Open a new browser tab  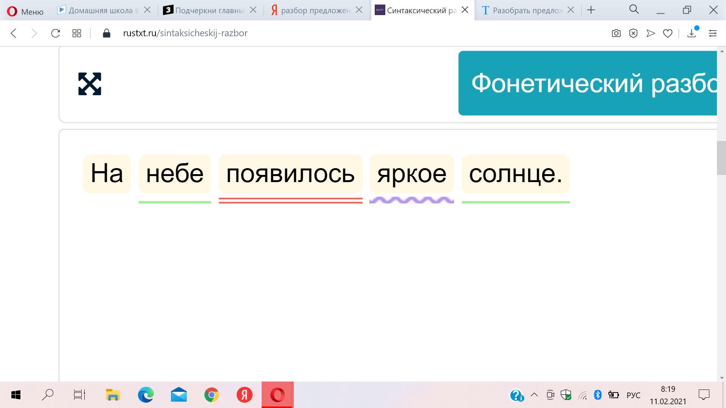tap(591, 10)
